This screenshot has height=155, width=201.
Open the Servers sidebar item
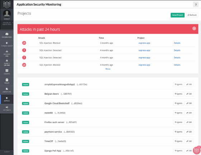point(7,53)
